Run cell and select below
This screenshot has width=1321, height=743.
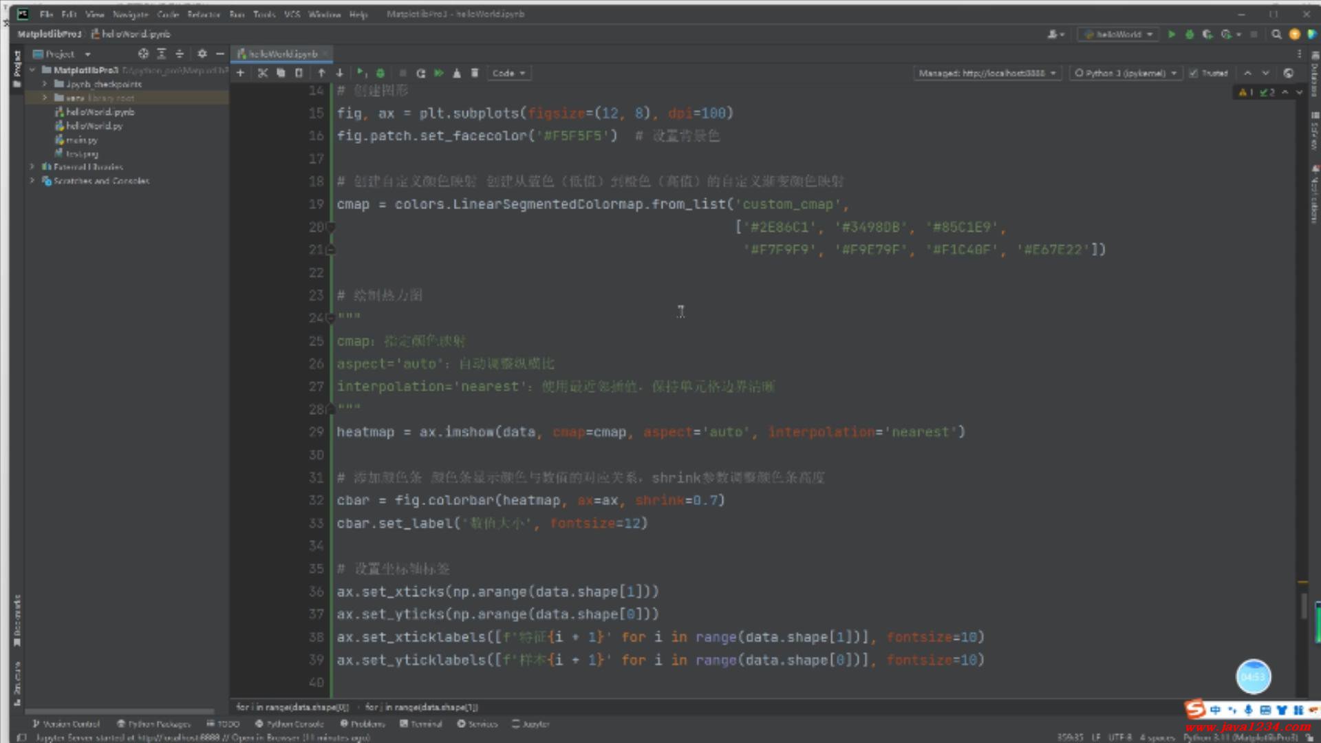coord(361,73)
